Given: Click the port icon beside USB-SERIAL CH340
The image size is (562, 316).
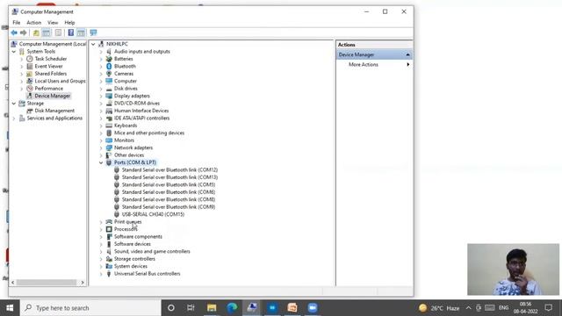Looking at the screenshot, I should [x=117, y=214].
